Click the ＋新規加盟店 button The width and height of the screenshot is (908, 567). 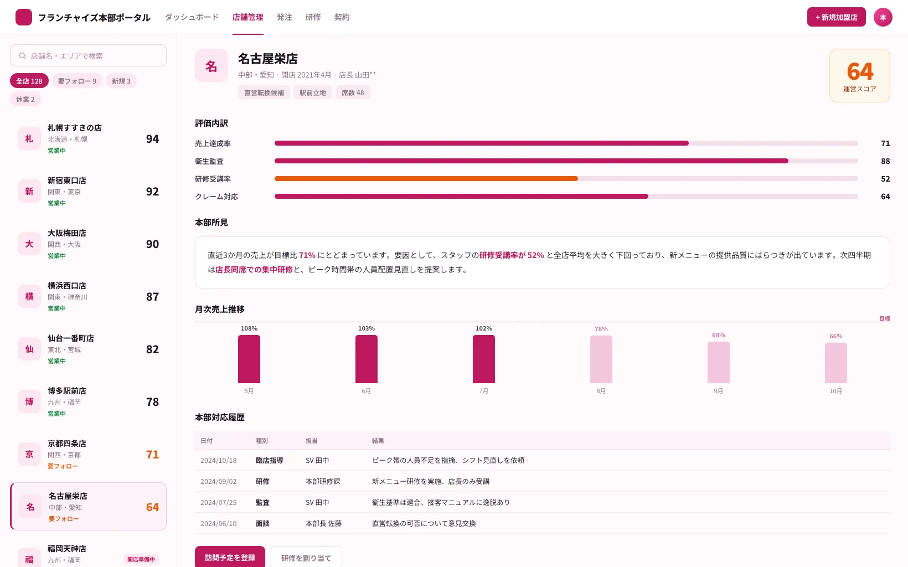point(836,17)
